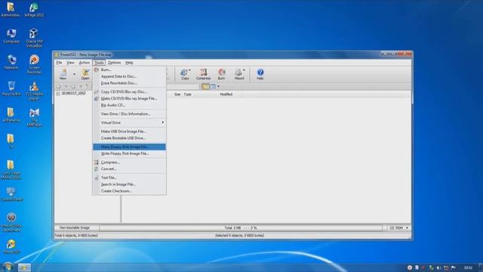Choose Compress... in Tools menu
Screen dimensions: 483x272
(x=129, y=162)
